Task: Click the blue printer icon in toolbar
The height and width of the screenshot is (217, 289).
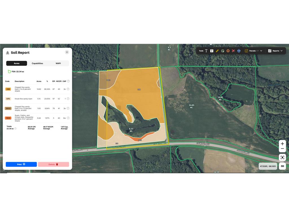Action: [239, 51]
